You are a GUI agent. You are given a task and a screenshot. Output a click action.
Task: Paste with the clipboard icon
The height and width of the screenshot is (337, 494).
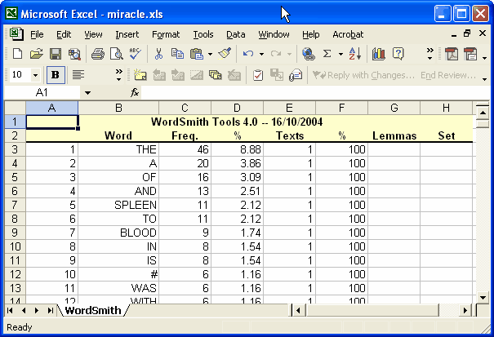(x=197, y=54)
